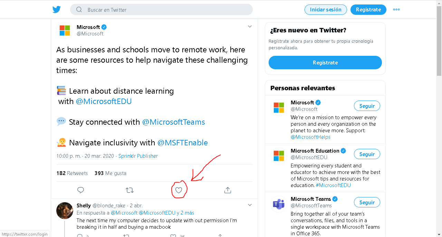Share the Microsoft tweet
Viewport: 442px width, 237px height.
click(228, 190)
